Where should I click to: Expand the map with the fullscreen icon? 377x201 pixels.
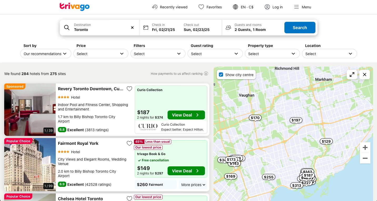(x=352, y=75)
